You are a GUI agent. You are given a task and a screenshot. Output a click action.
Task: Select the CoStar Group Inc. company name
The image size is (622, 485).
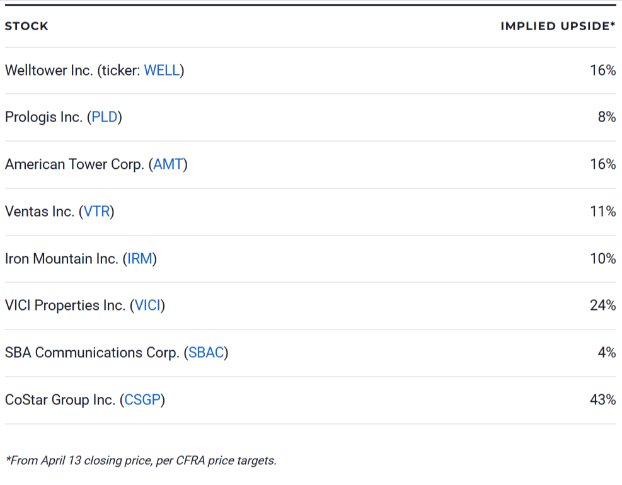click(x=60, y=400)
